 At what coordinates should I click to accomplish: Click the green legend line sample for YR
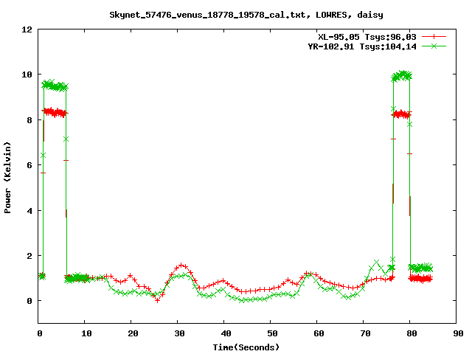[x=434, y=46]
